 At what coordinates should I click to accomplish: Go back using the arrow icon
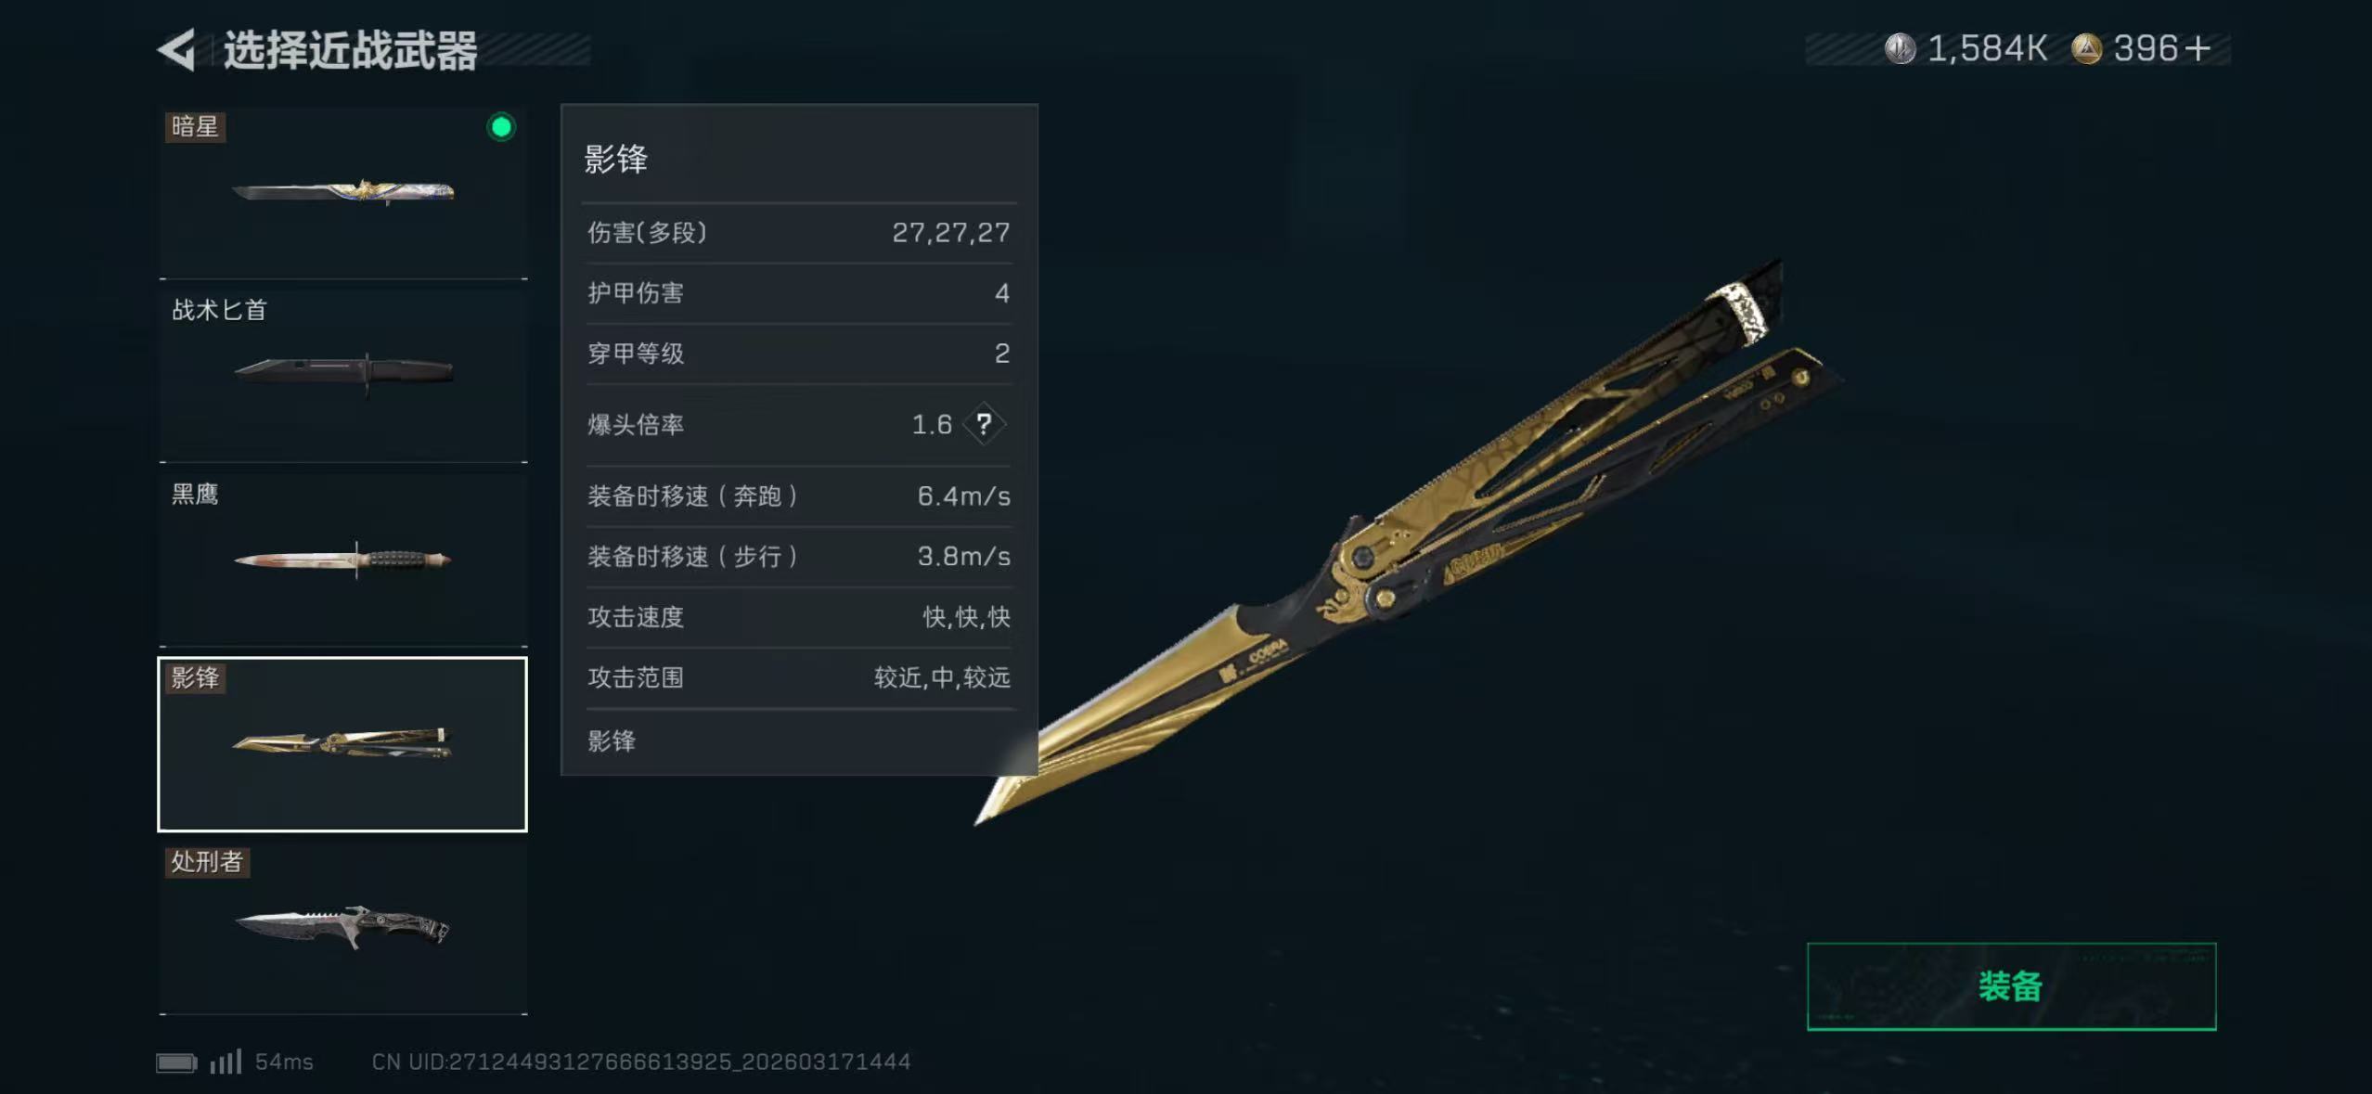(x=176, y=49)
